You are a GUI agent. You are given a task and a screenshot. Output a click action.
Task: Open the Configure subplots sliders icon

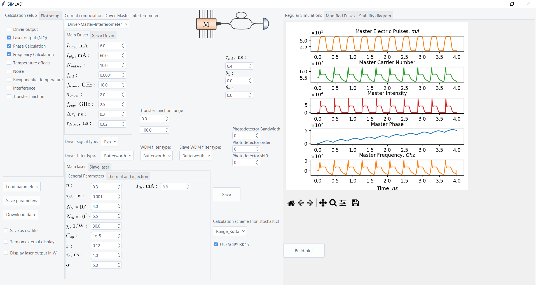343,203
